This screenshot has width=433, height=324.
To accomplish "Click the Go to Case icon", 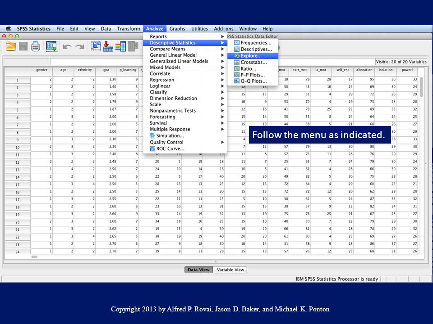I will click(x=96, y=46).
